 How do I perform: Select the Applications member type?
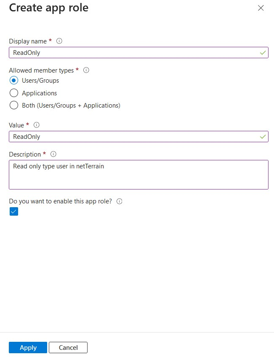[x=14, y=93]
